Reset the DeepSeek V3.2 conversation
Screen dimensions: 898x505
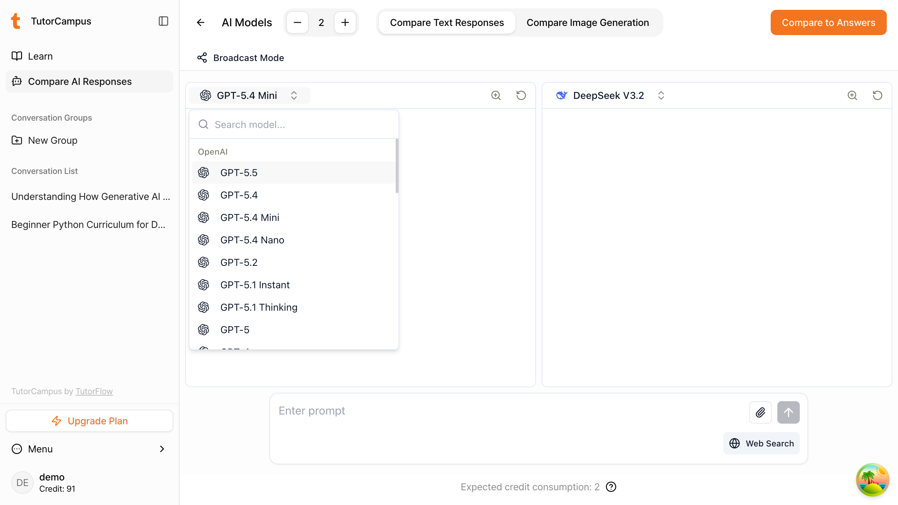pos(878,95)
